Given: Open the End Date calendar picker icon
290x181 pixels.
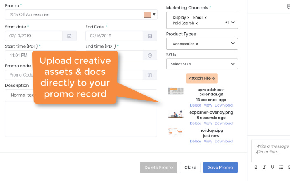Looking at the screenshot, I should click(x=150, y=36).
